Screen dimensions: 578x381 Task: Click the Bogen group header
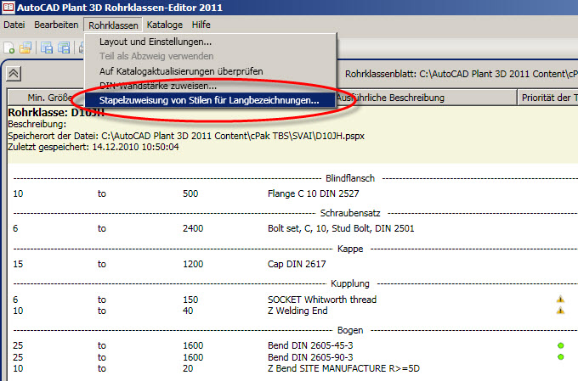350,330
